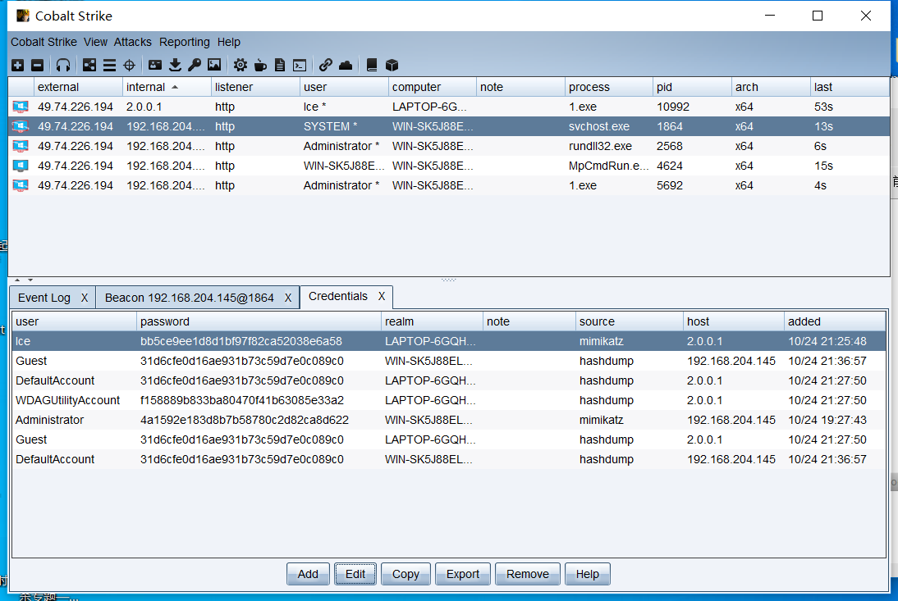
Task: Click the chain link Host File icon
Action: point(325,66)
